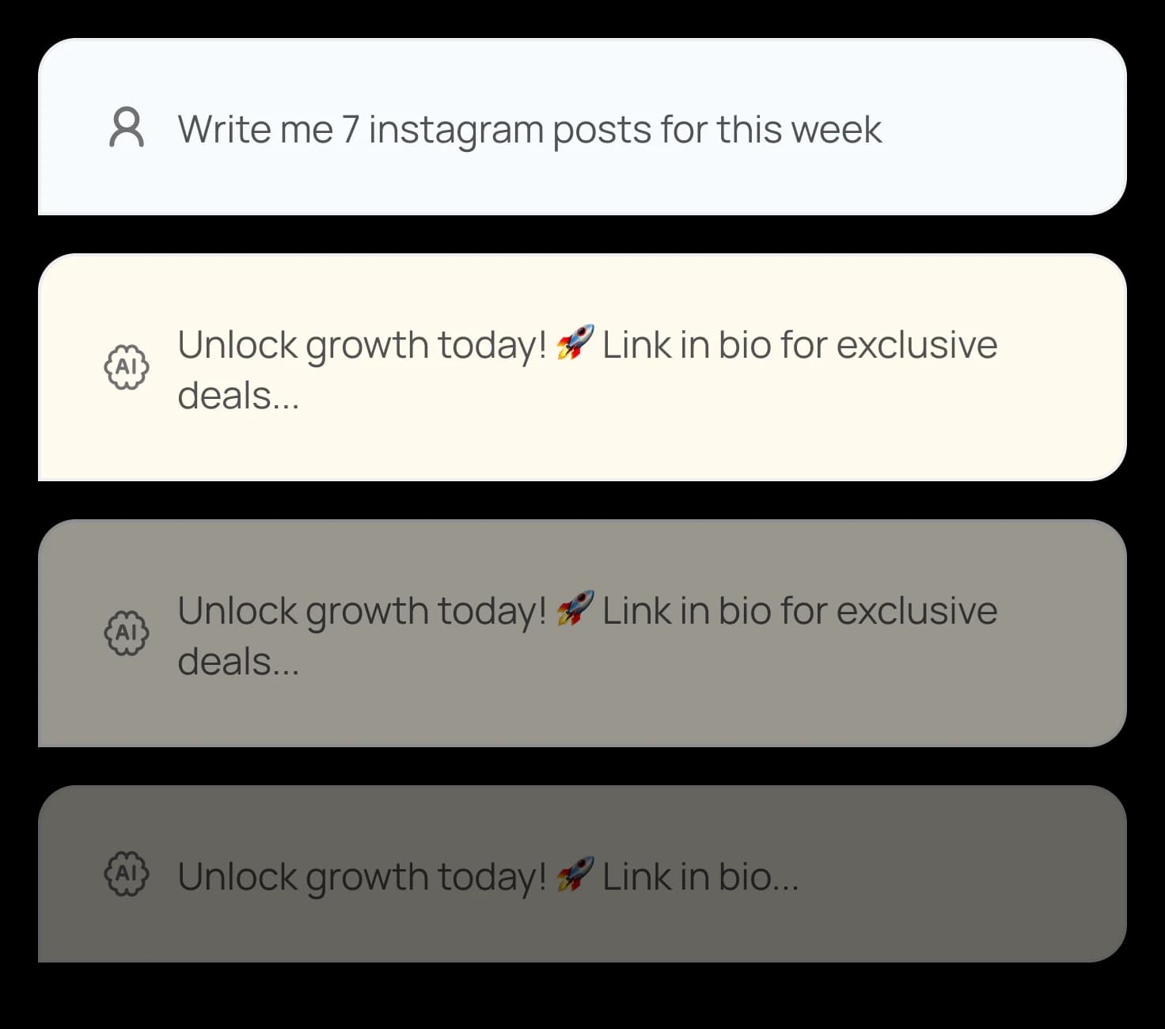Image resolution: width=1165 pixels, height=1029 pixels.
Task: Click the user profile icon beside the prompt
Action: pos(127,128)
